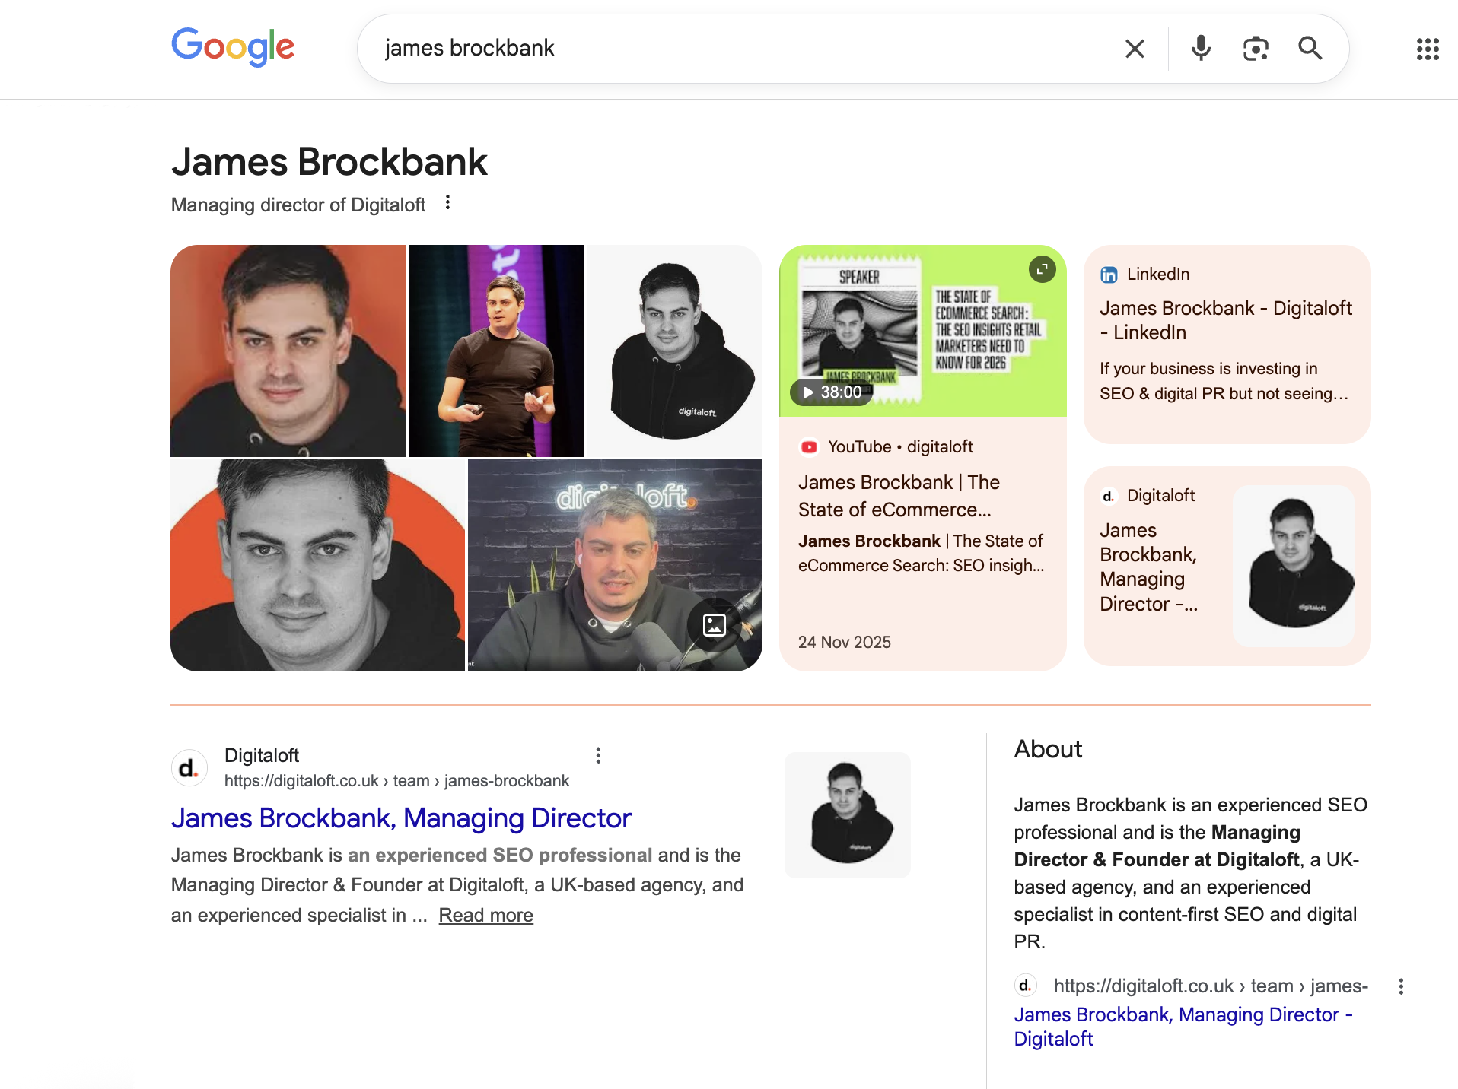The height and width of the screenshot is (1089, 1458).
Task: Open the LinkedIn James Brockbank card
Action: click(1226, 320)
